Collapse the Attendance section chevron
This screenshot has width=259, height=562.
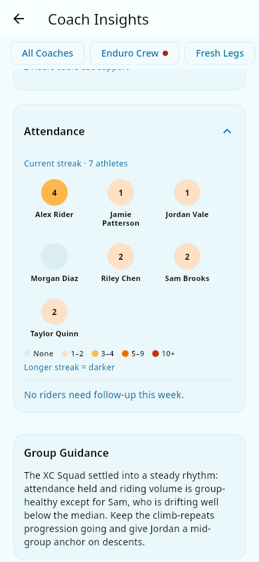[227, 131]
